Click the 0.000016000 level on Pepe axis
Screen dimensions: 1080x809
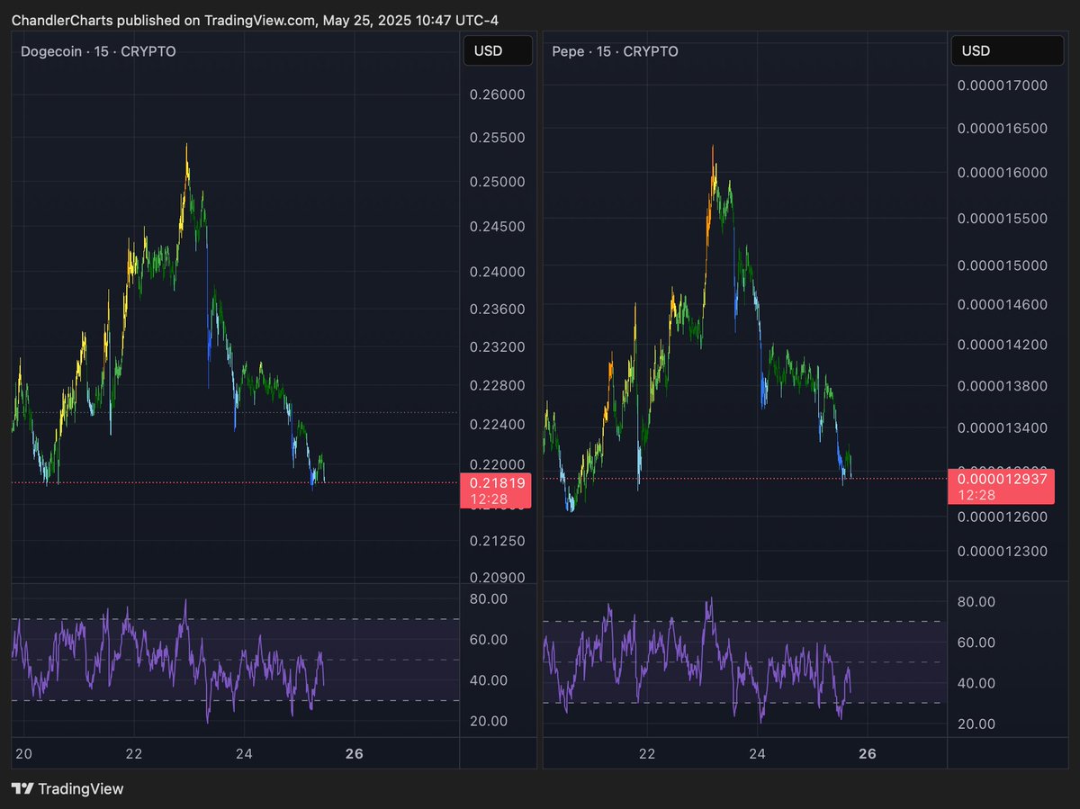(x=1002, y=173)
